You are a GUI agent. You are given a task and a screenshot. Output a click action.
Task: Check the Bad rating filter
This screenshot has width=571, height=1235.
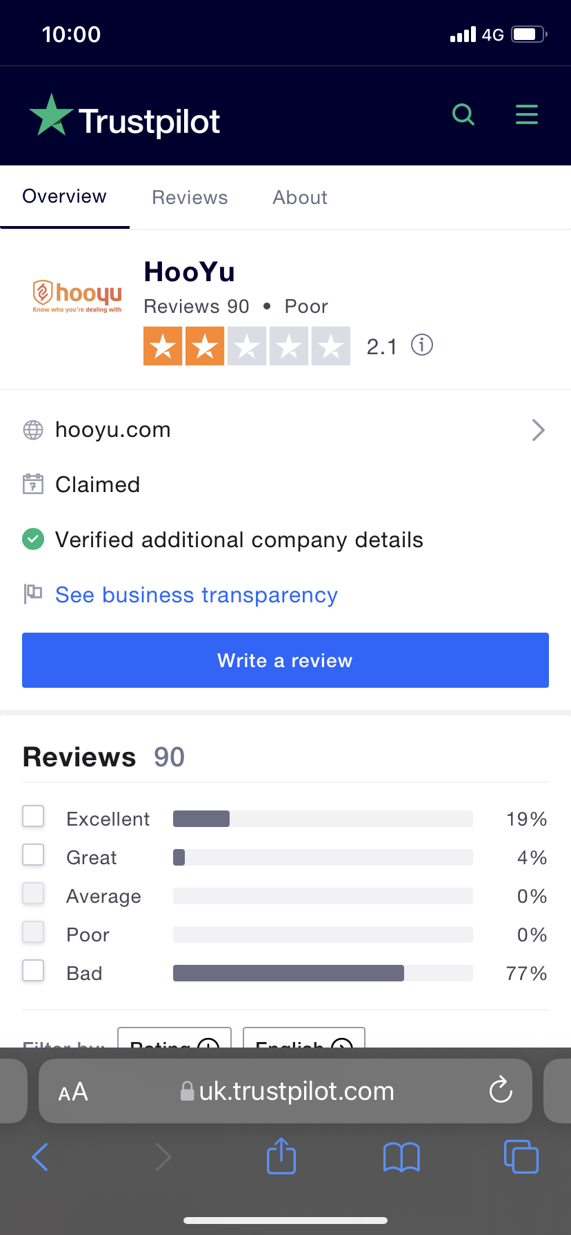tap(33, 971)
